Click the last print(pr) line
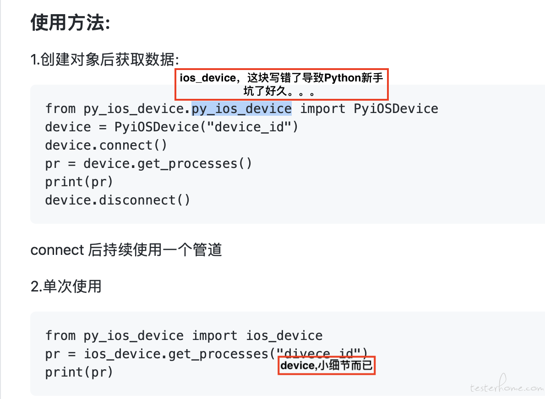The width and height of the screenshot is (545, 399). coord(79,372)
